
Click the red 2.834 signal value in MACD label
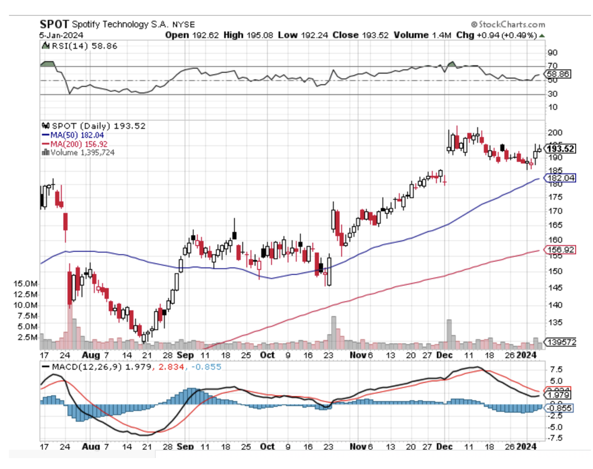171,367
